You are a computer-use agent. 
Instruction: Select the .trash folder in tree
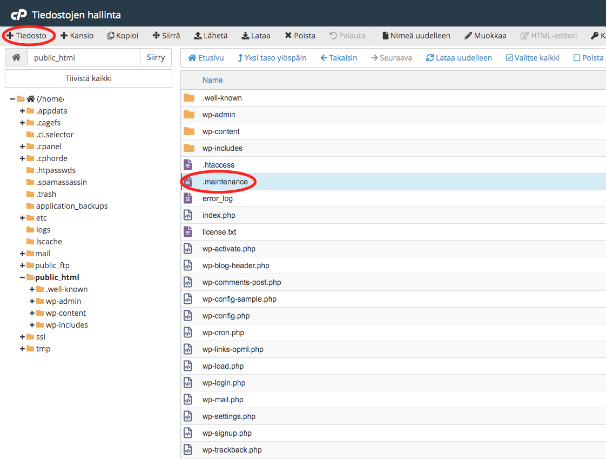(x=46, y=194)
